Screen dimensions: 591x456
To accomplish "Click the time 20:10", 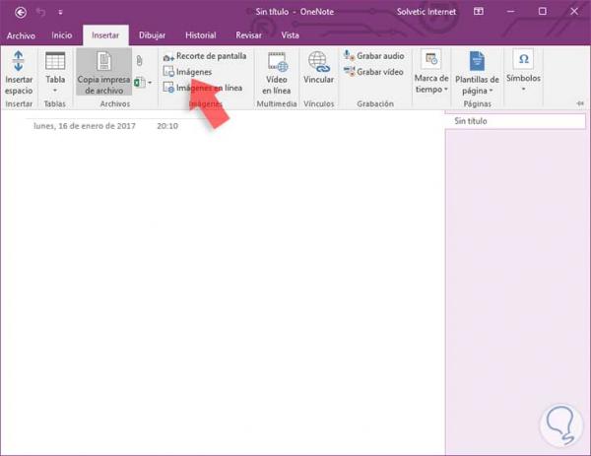I will point(167,126).
